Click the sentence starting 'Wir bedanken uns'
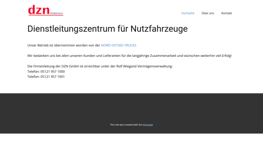Viewport: 263px width, 164px height. pos(129,56)
